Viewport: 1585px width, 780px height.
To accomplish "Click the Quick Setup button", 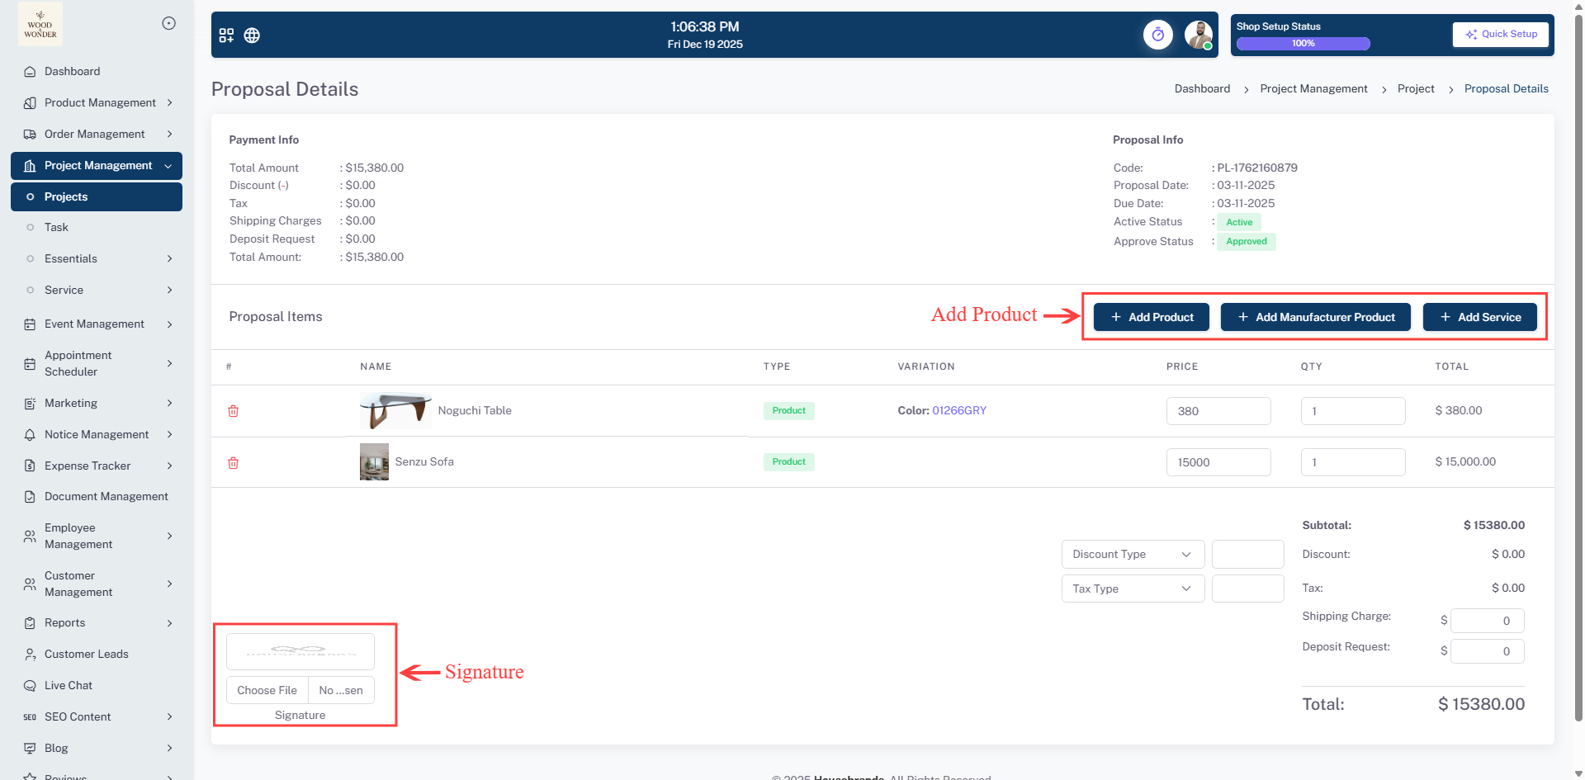I will [1500, 35].
